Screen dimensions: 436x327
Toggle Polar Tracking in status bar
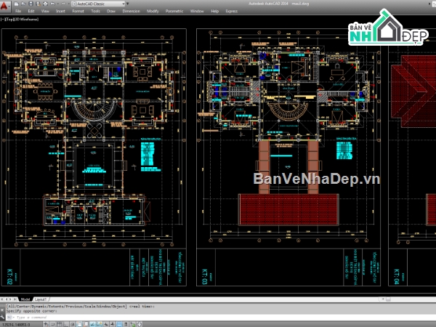(73, 325)
